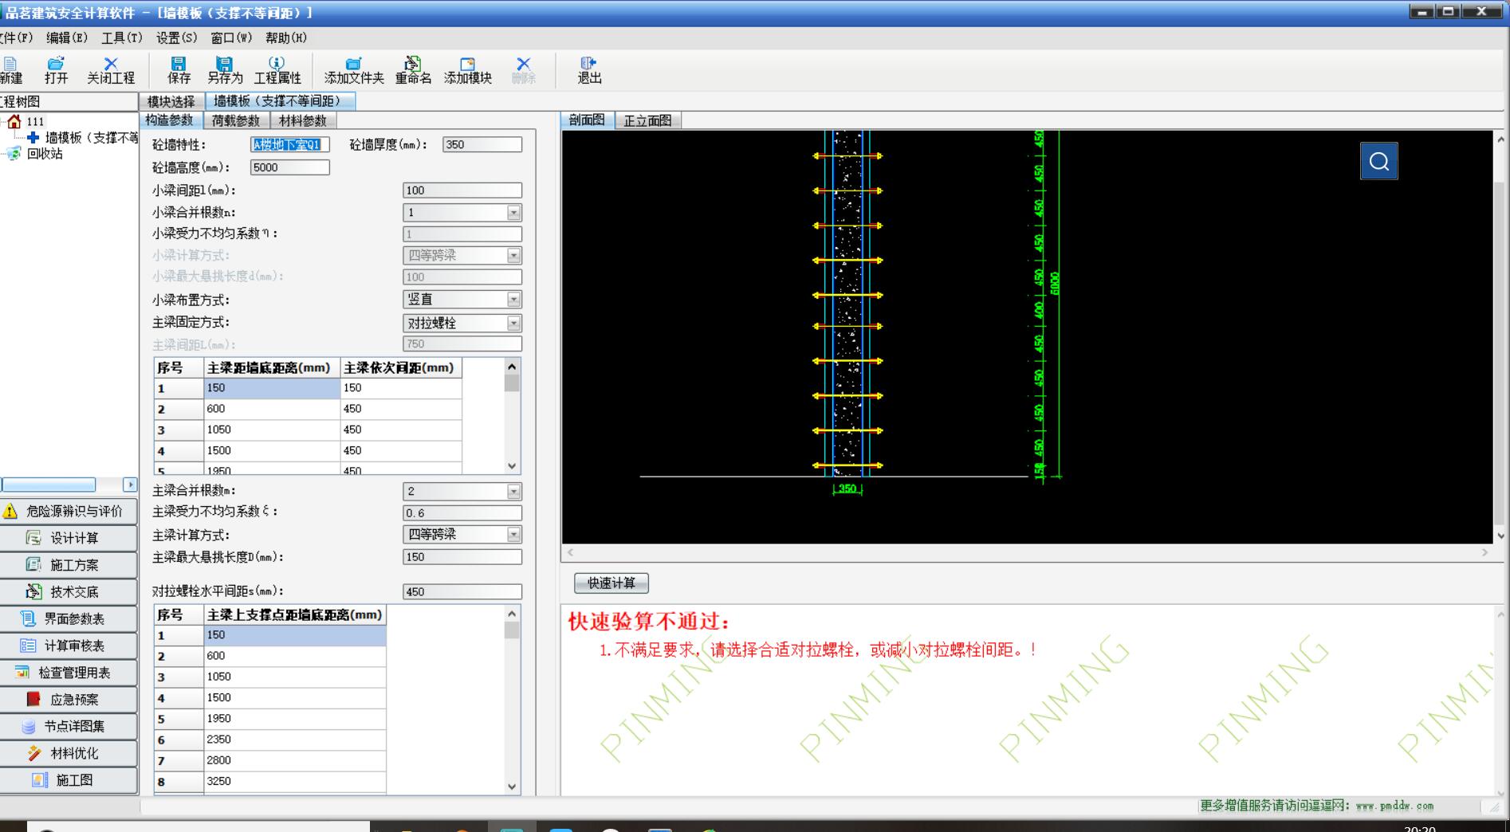Click the 新建 (New) toolbar icon
The height and width of the screenshot is (832, 1510).
pos(10,70)
